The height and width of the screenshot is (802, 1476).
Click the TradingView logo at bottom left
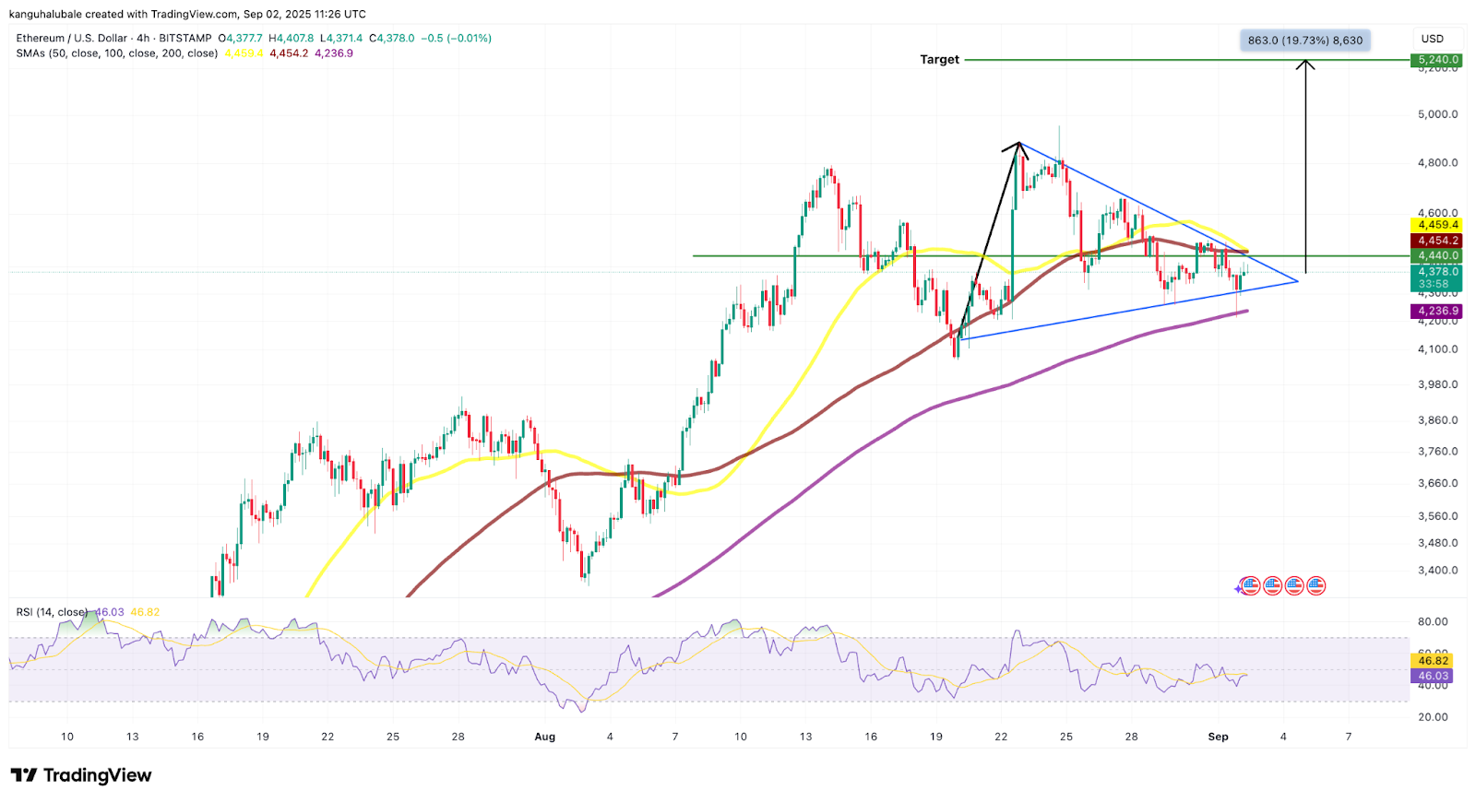click(x=81, y=775)
